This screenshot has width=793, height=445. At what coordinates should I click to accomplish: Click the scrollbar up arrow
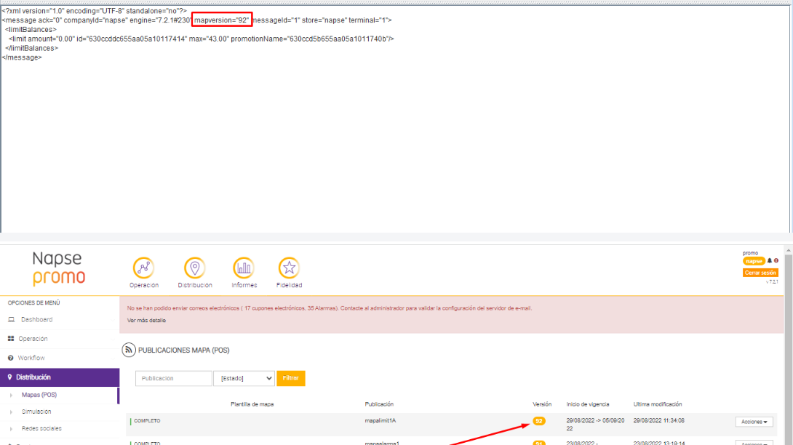pyautogui.click(x=789, y=250)
